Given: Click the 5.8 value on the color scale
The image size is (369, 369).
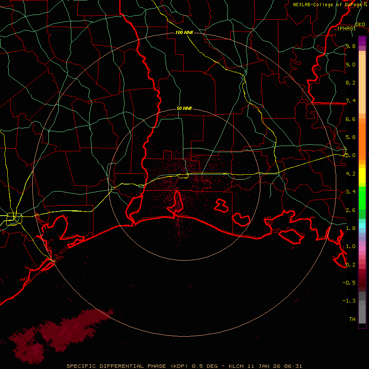Looking at the screenshot, I should click(351, 137).
